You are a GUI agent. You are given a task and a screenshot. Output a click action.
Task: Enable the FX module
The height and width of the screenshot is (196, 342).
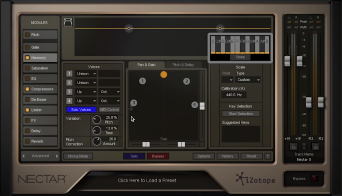[x=27, y=120]
